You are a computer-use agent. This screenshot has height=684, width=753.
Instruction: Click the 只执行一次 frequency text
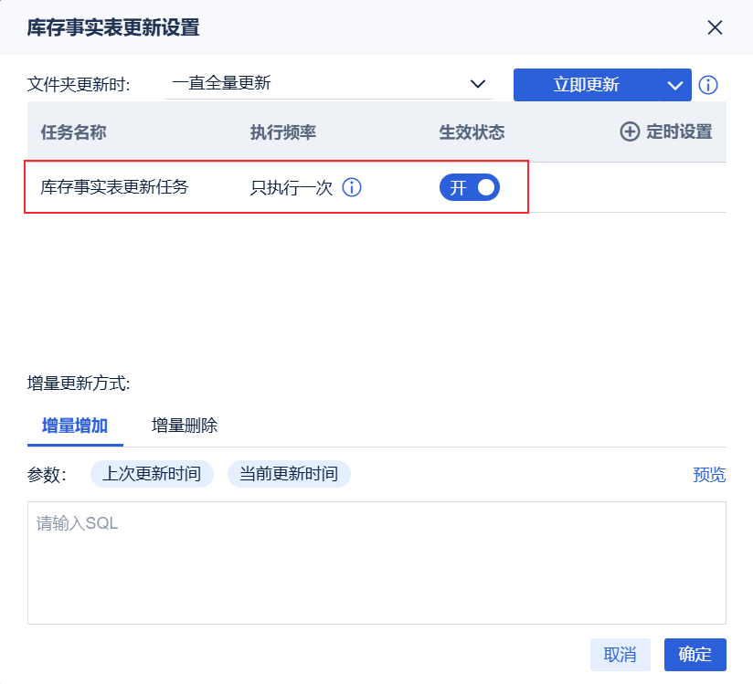pyautogui.click(x=292, y=188)
